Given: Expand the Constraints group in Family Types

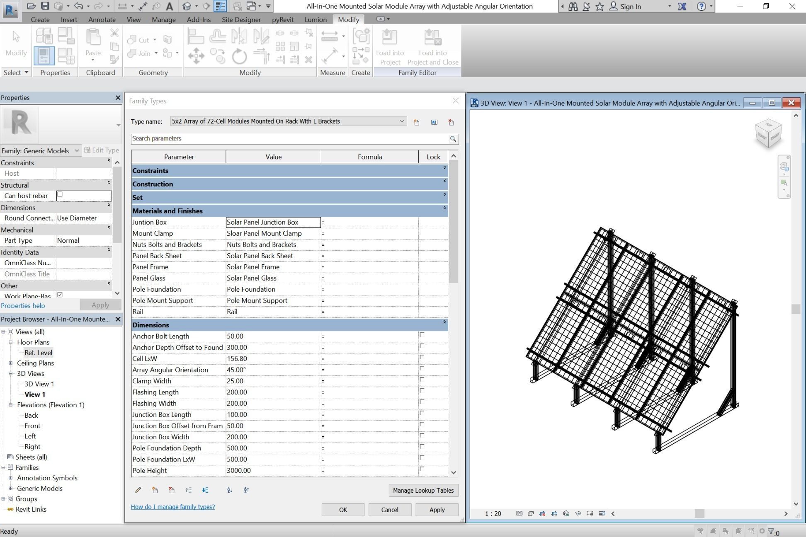Looking at the screenshot, I should coord(444,168).
